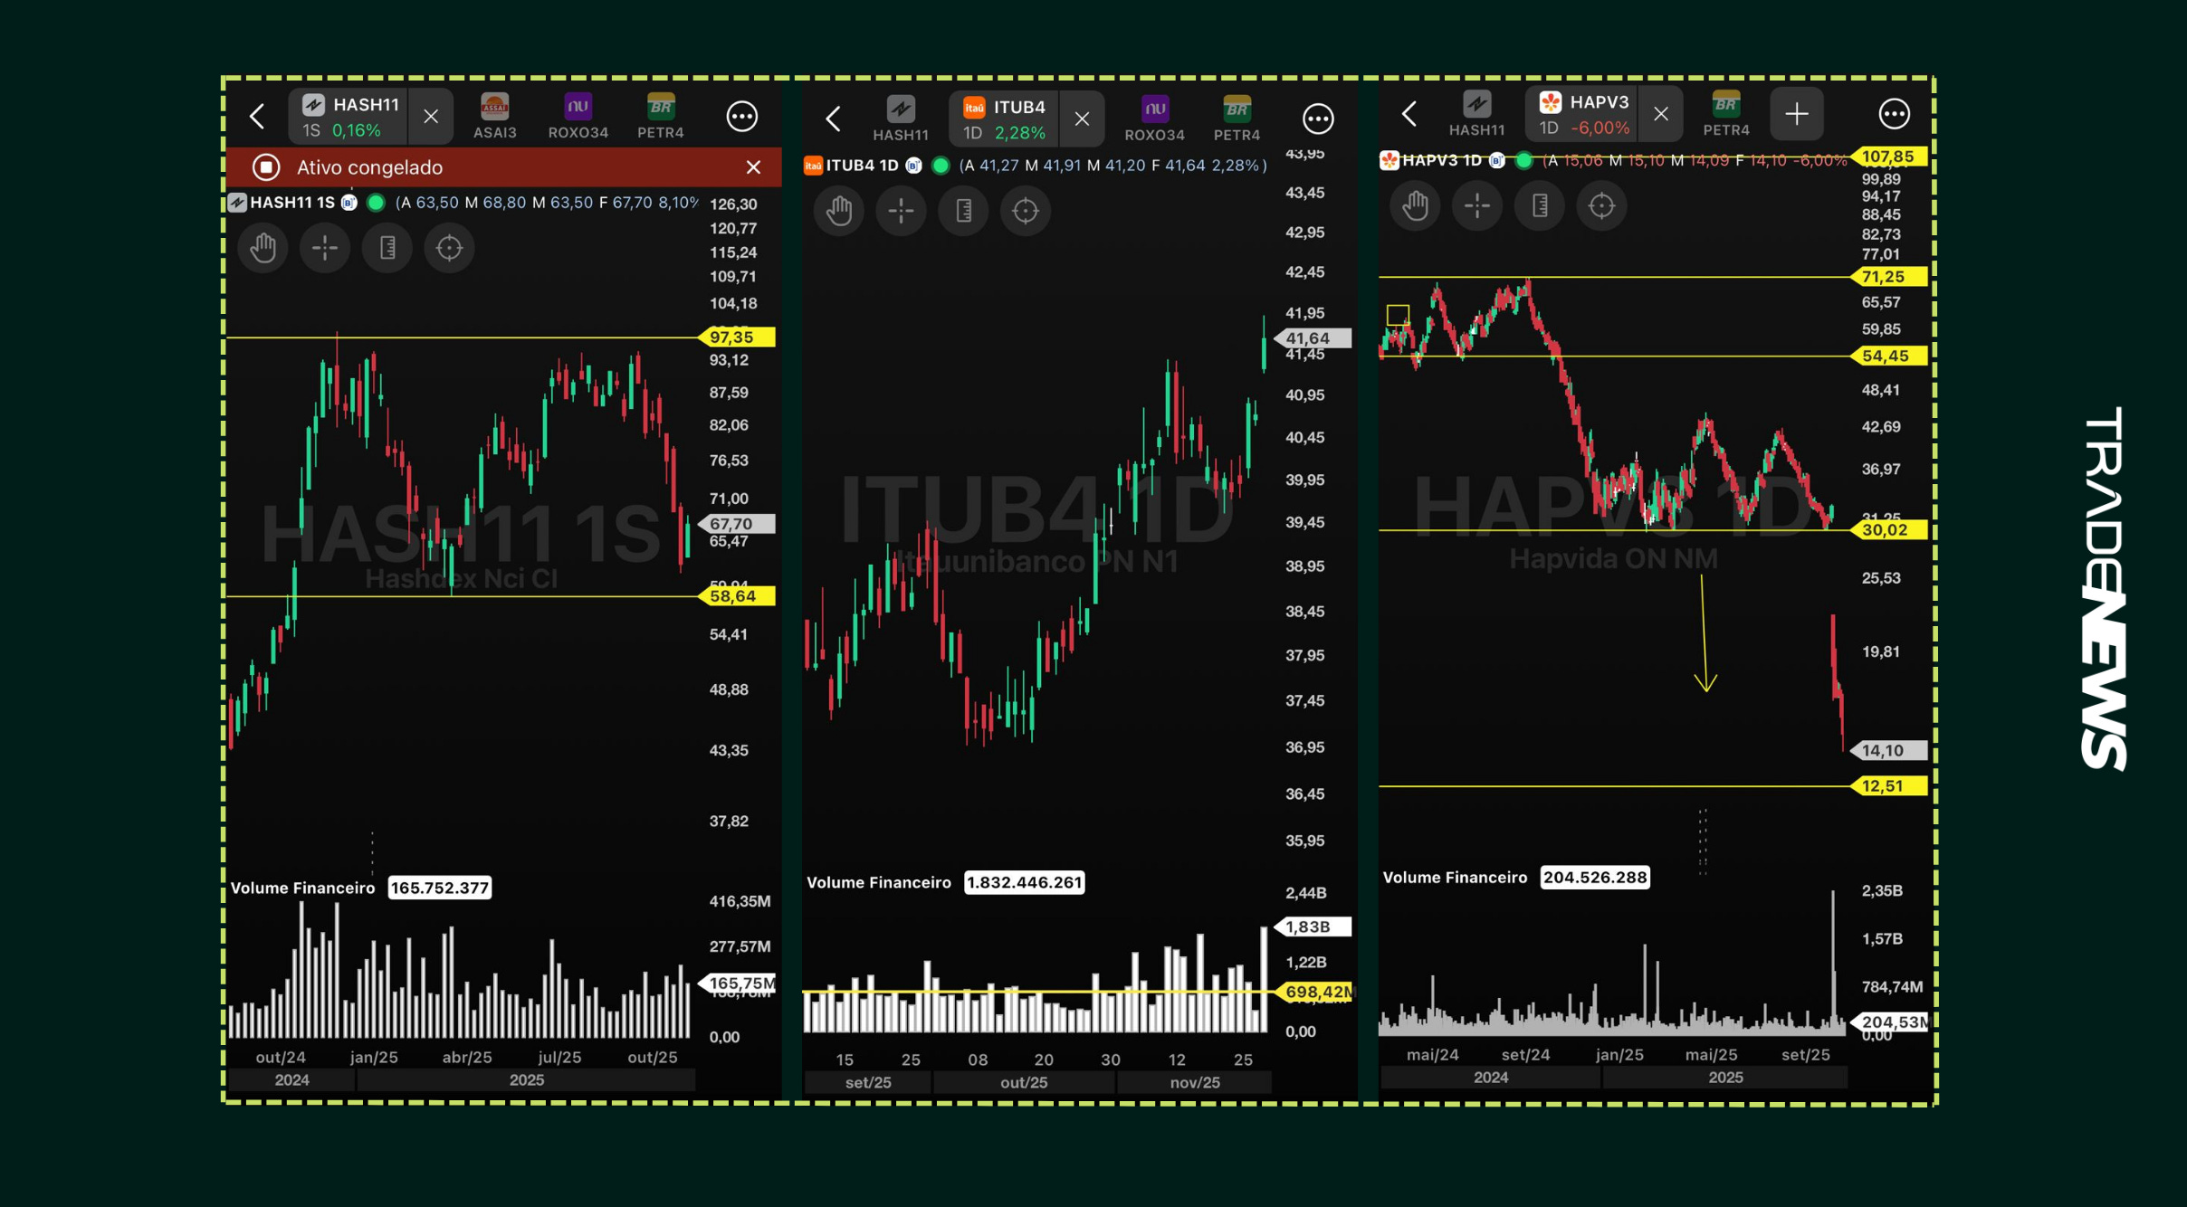Click 97,35 yellow price level label
Screen dimensions: 2187x1207
coord(738,337)
